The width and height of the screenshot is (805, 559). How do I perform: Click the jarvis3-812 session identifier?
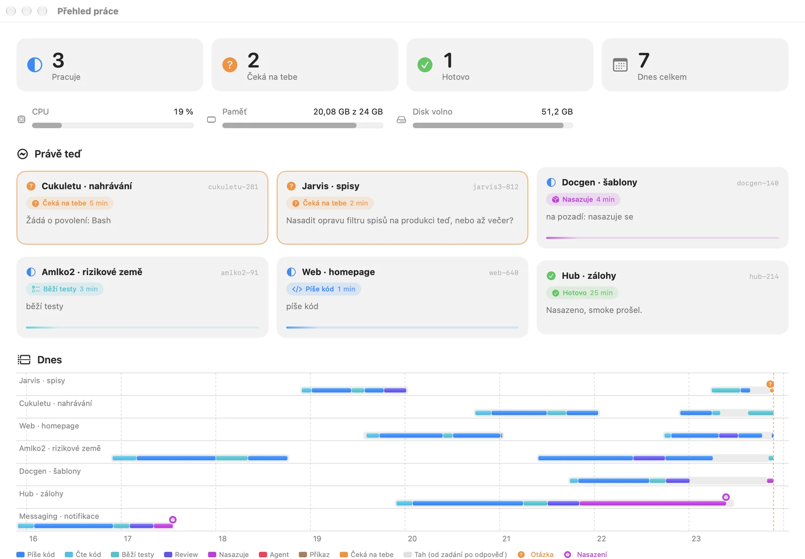(496, 187)
